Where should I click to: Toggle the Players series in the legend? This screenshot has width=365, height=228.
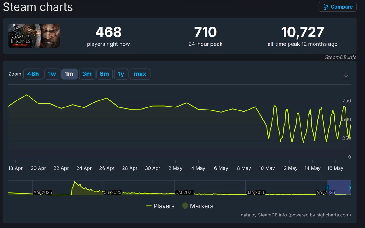pos(160,206)
